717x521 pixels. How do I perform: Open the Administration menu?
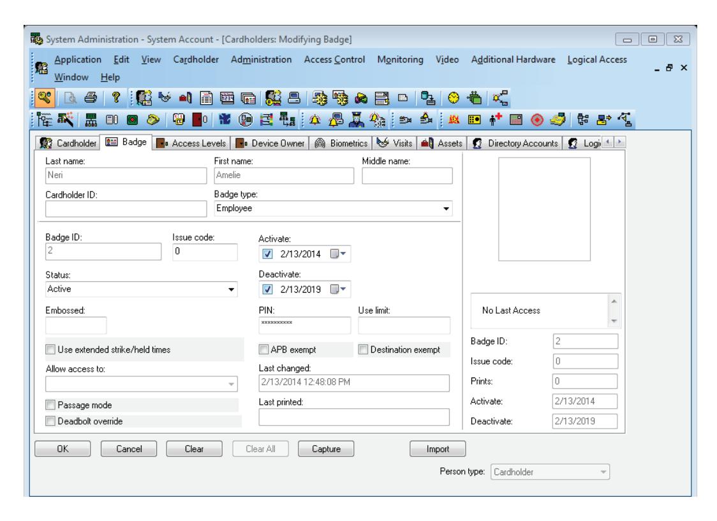(x=261, y=59)
